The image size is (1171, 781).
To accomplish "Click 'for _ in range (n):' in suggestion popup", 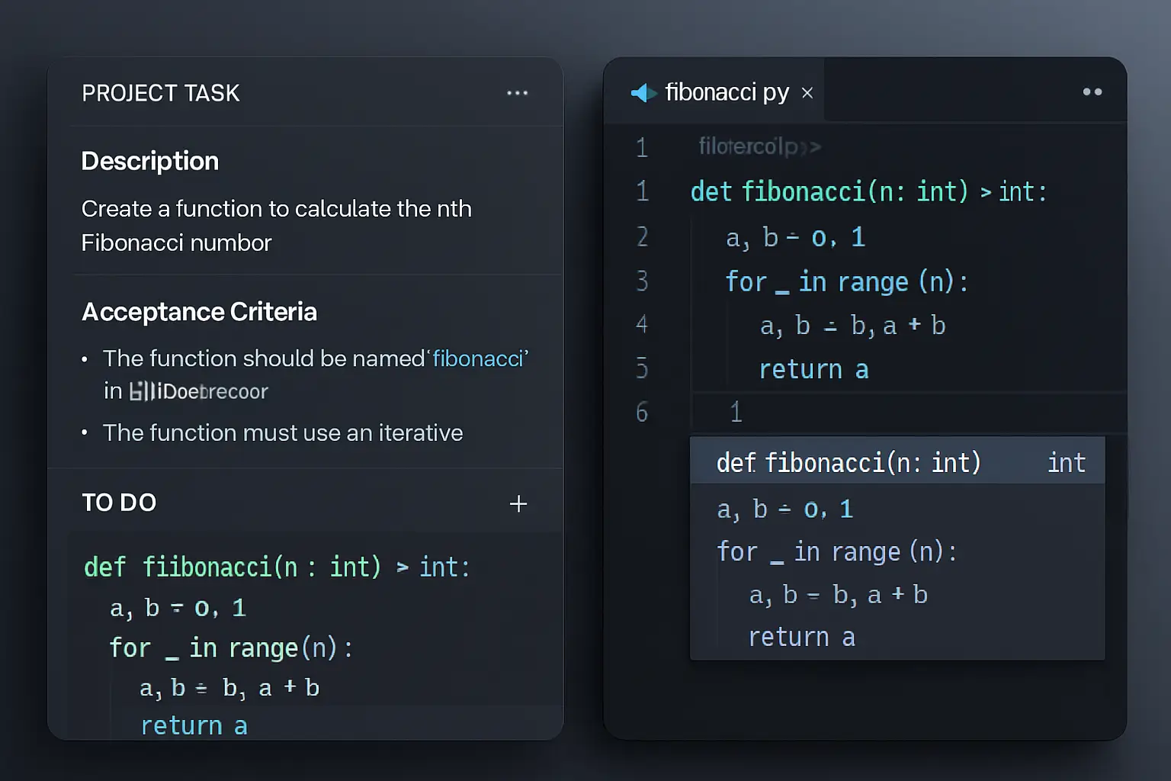I will (x=836, y=551).
